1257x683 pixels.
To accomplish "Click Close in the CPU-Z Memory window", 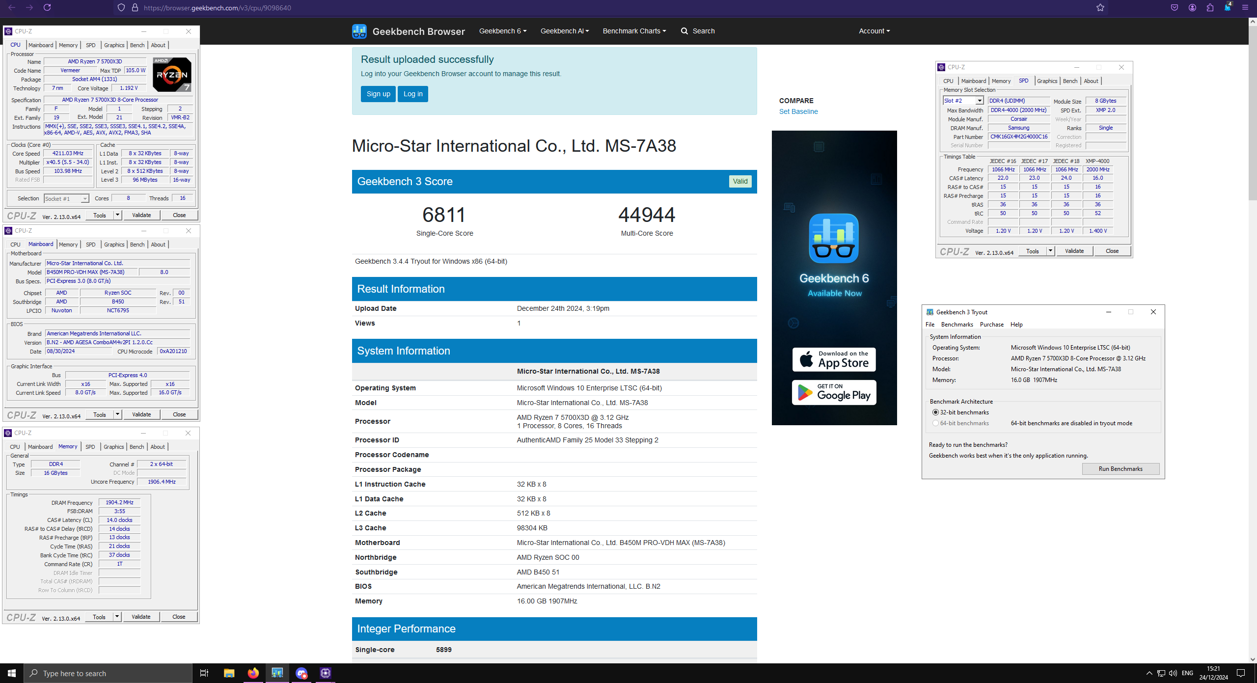I will 179,617.
